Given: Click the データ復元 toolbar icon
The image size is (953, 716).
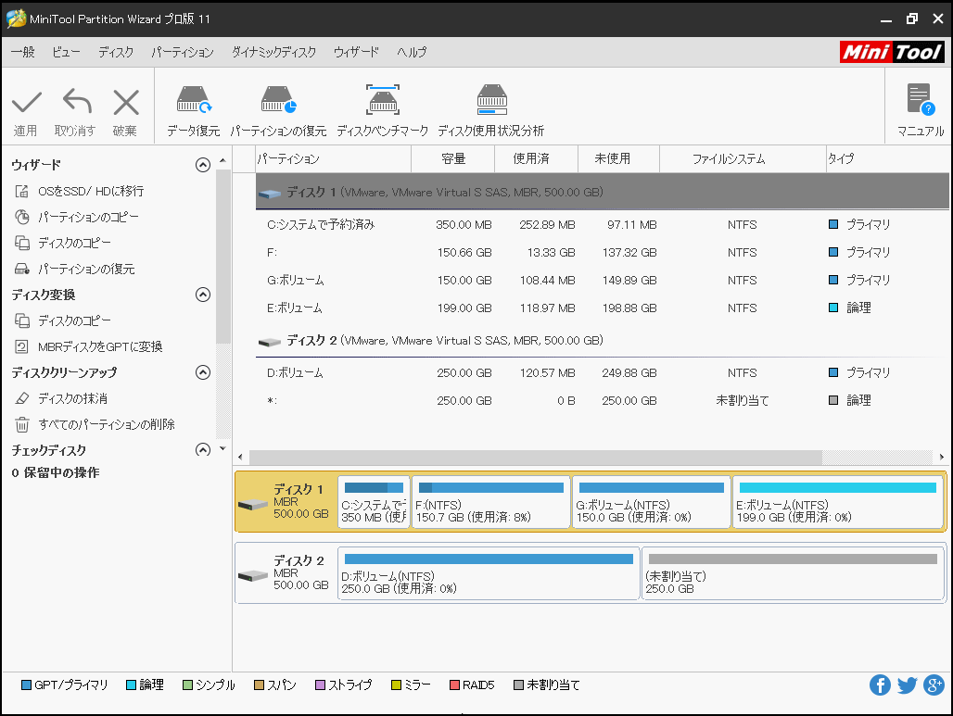Looking at the screenshot, I should [193, 100].
